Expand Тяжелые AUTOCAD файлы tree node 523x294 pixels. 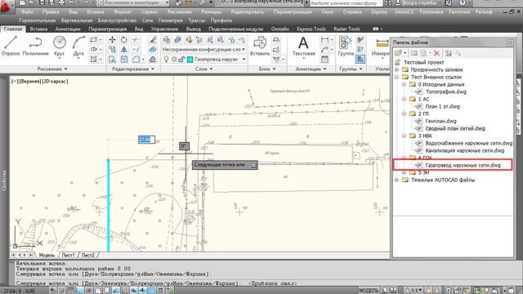pyautogui.click(x=397, y=180)
